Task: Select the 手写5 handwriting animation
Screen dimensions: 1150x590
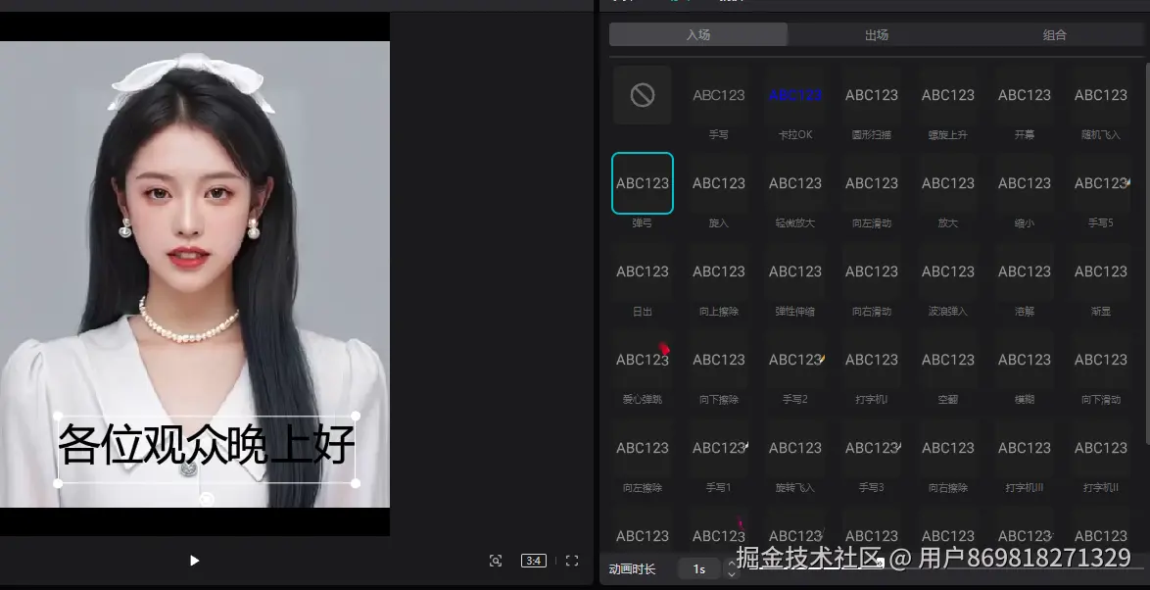Action: pyautogui.click(x=1100, y=182)
